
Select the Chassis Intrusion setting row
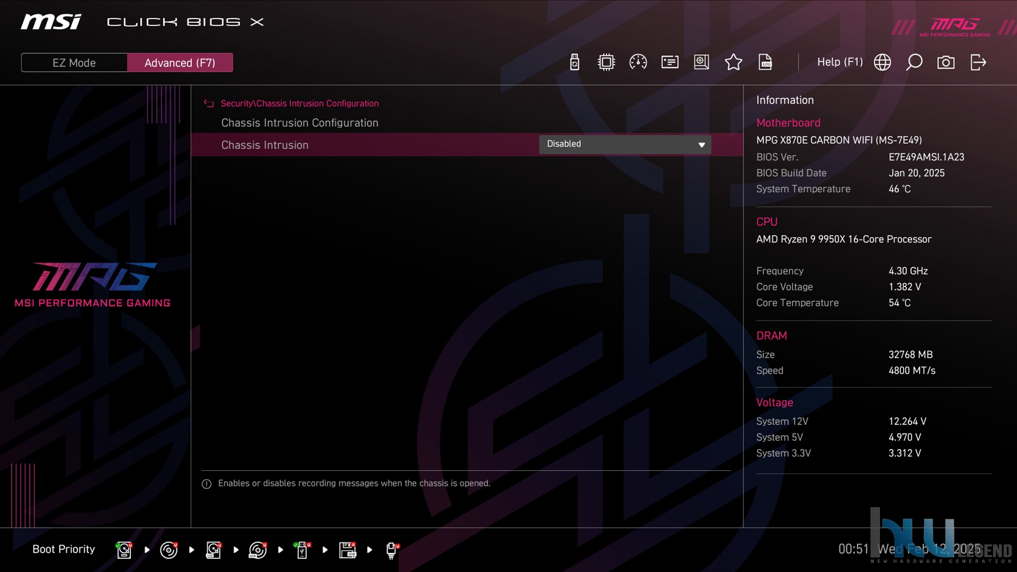click(x=467, y=144)
